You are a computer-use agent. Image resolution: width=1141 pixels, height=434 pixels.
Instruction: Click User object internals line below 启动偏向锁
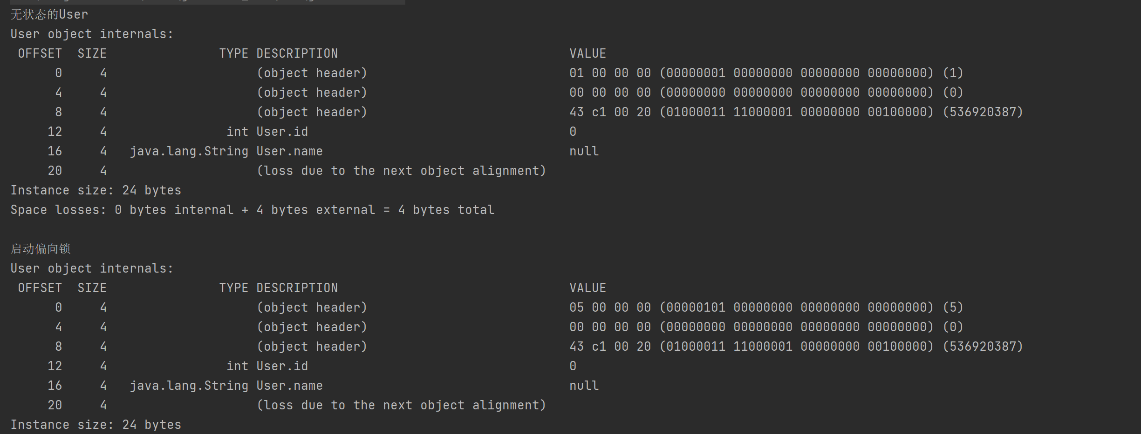[x=92, y=268]
